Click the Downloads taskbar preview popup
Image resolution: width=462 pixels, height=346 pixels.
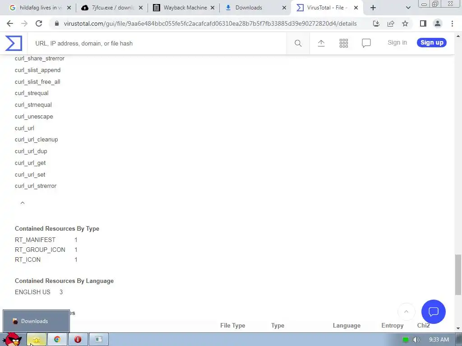pos(36,321)
